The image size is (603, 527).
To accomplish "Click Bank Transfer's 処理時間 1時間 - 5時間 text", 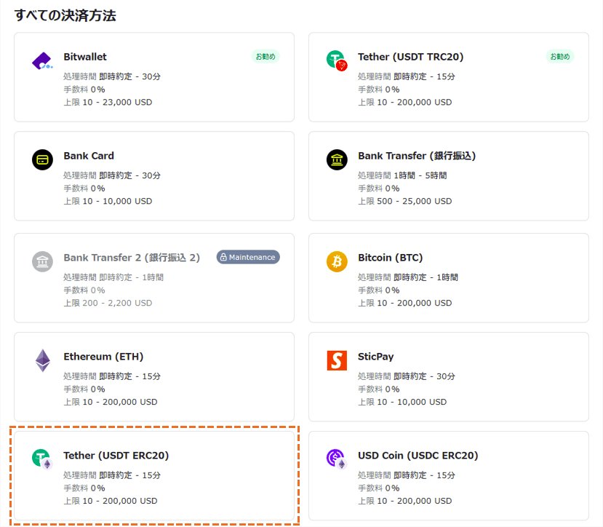I will [402, 175].
